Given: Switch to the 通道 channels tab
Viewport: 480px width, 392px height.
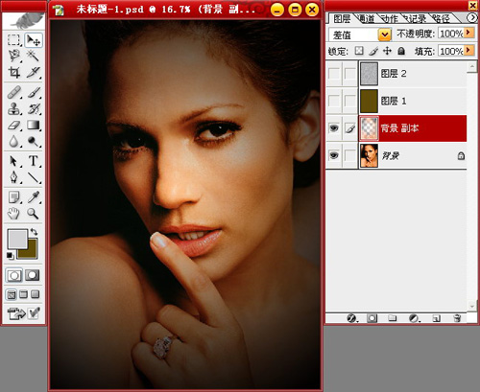Looking at the screenshot, I should pos(366,19).
